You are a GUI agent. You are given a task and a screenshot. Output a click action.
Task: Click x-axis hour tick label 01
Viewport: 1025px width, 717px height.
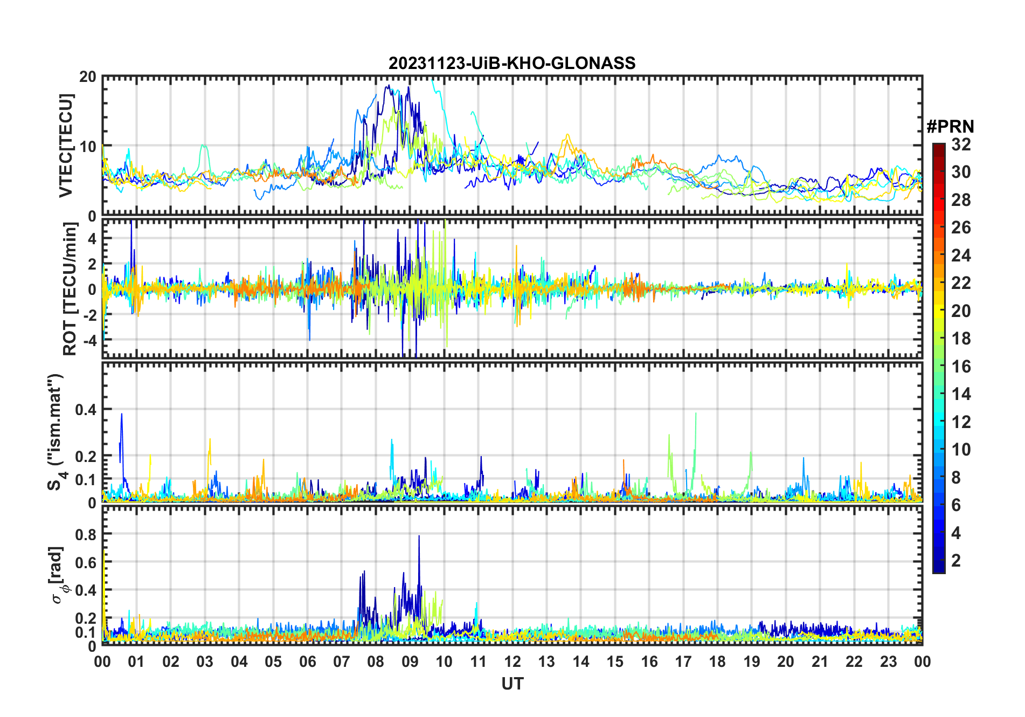pos(136,662)
